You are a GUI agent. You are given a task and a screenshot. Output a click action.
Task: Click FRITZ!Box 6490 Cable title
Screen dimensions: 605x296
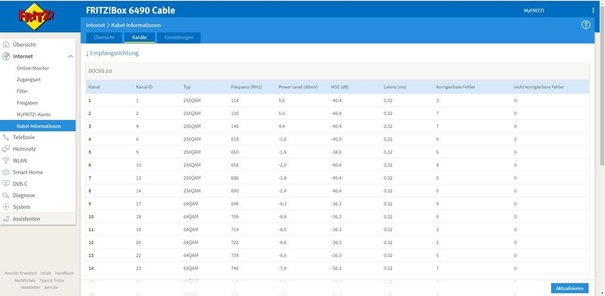130,10
